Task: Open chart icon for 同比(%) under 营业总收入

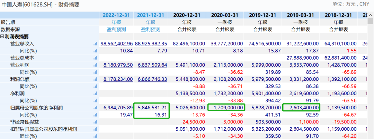Action: point(96,51)
